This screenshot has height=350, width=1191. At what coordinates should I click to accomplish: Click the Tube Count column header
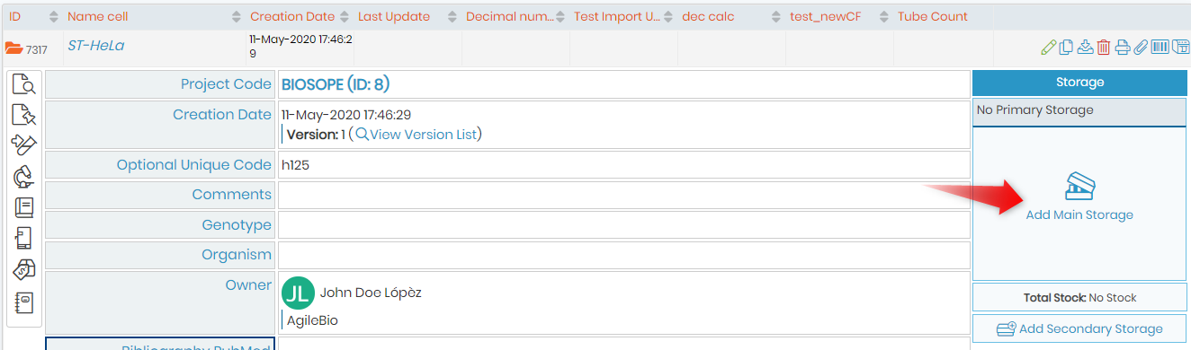point(932,16)
